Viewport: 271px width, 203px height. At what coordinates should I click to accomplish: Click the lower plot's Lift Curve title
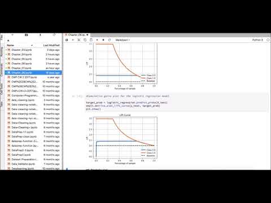point(125,115)
